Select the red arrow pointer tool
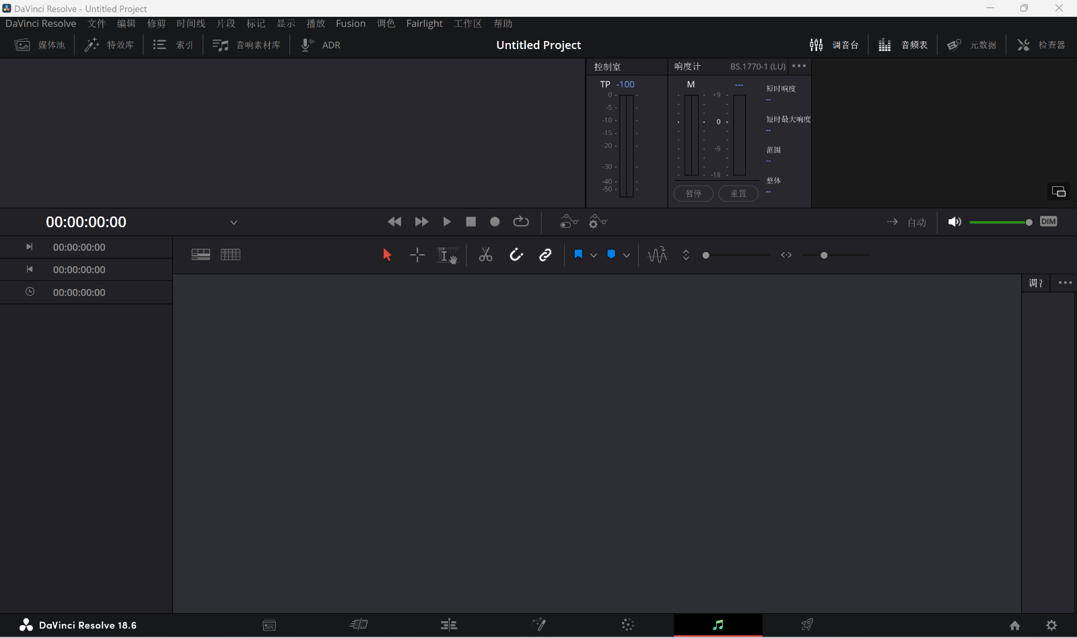1077x638 pixels. 387,255
